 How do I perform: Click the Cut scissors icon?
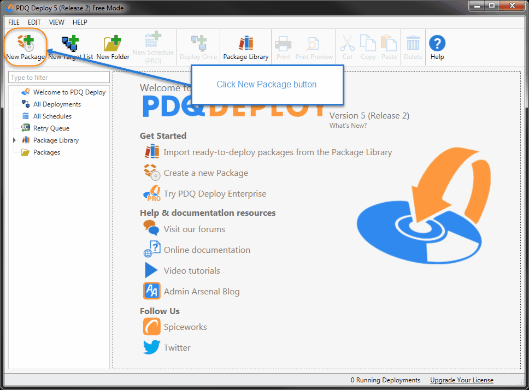coord(347,43)
